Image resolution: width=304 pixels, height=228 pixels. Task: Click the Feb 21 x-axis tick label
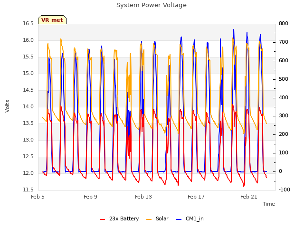(249, 197)
